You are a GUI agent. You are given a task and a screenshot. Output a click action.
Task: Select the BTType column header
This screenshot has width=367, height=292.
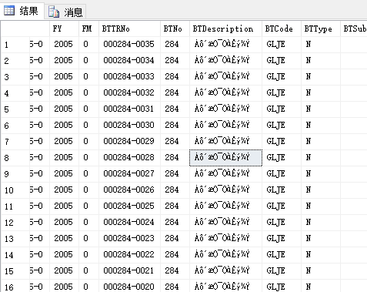pos(321,29)
